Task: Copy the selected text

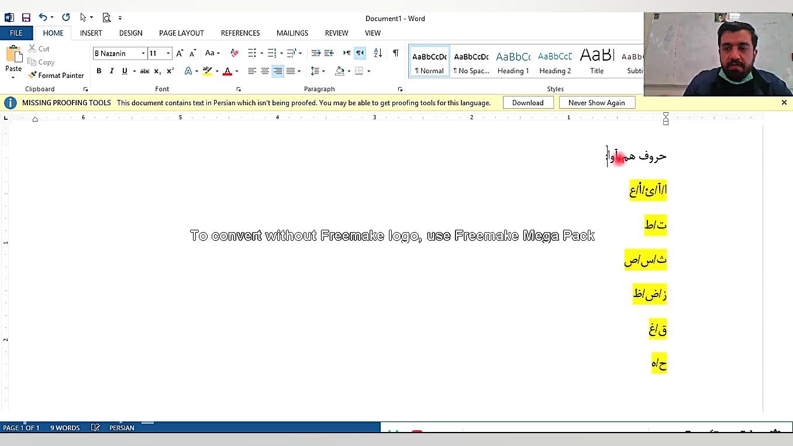Action: click(x=41, y=62)
